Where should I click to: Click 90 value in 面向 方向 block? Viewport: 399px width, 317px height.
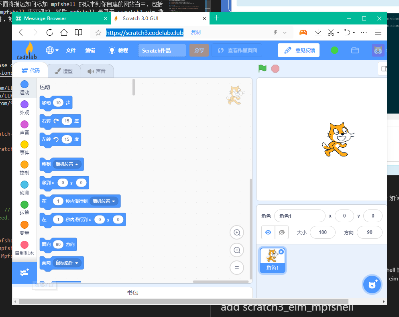click(x=58, y=244)
